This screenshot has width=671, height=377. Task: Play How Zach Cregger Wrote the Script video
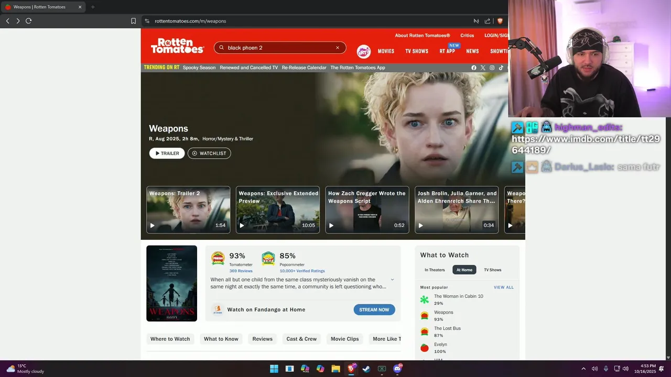pyautogui.click(x=367, y=210)
